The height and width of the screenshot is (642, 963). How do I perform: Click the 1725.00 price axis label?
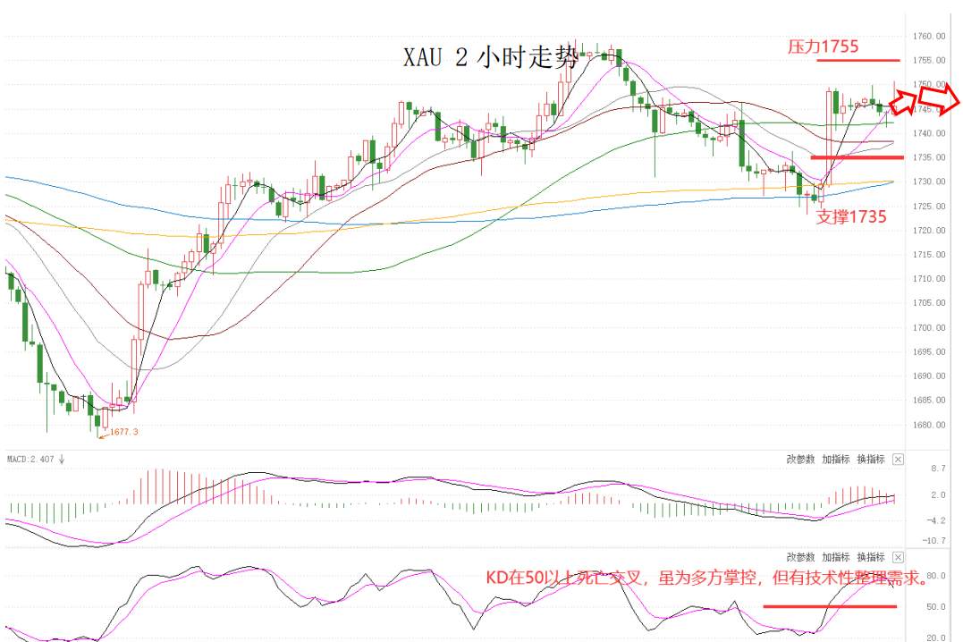coord(929,206)
